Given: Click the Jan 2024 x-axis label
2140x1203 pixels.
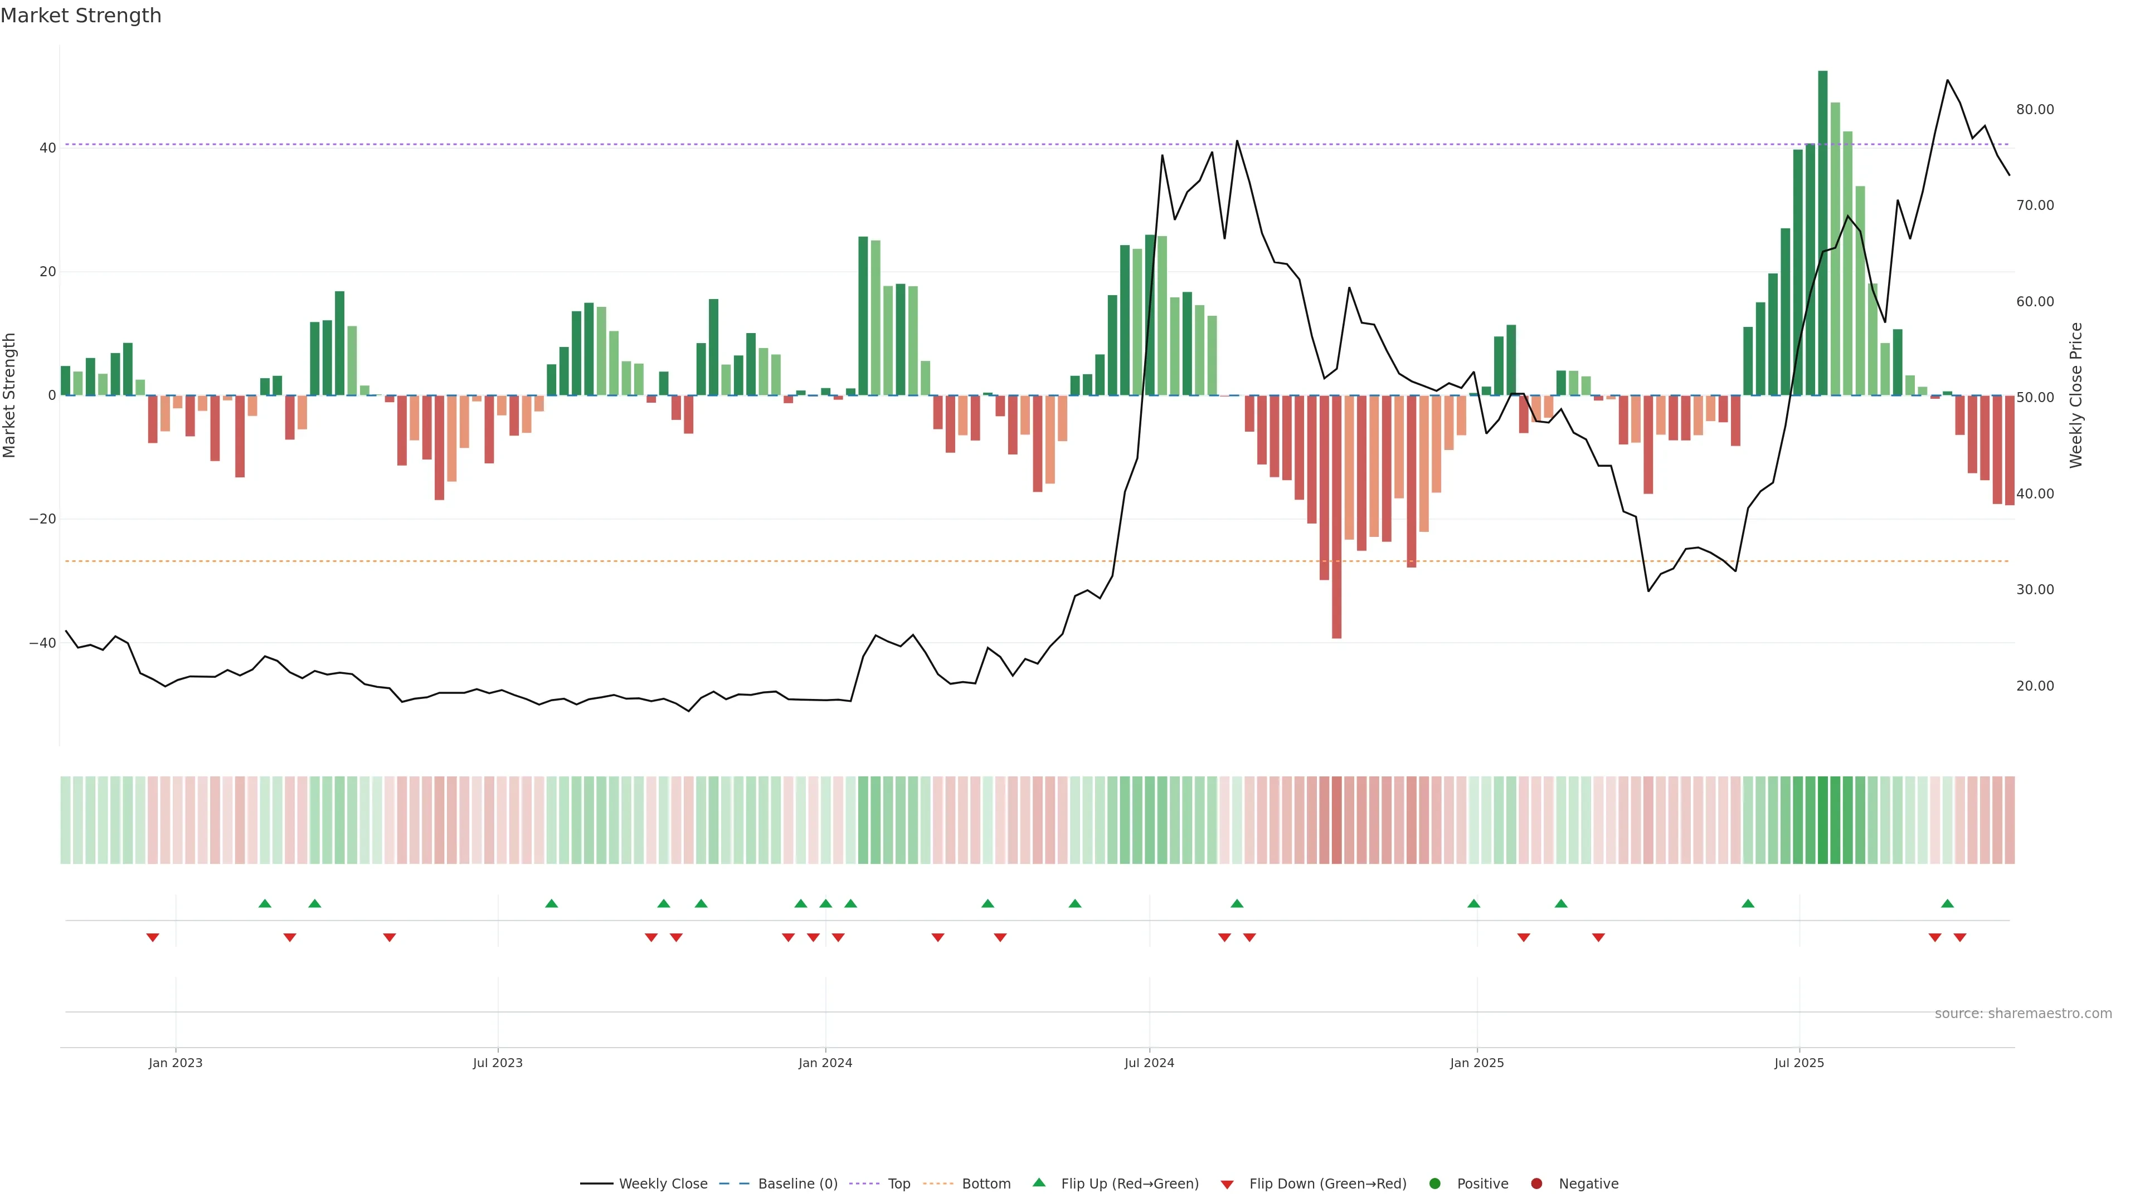Looking at the screenshot, I should pyautogui.click(x=825, y=1063).
